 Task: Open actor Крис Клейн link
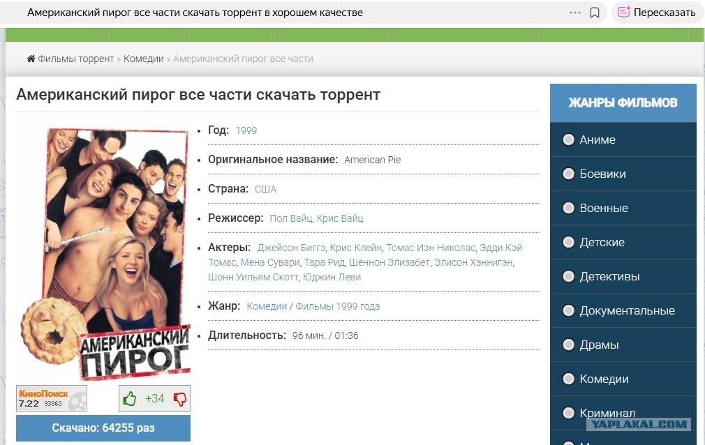pyautogui.click(x=356, y=248)
